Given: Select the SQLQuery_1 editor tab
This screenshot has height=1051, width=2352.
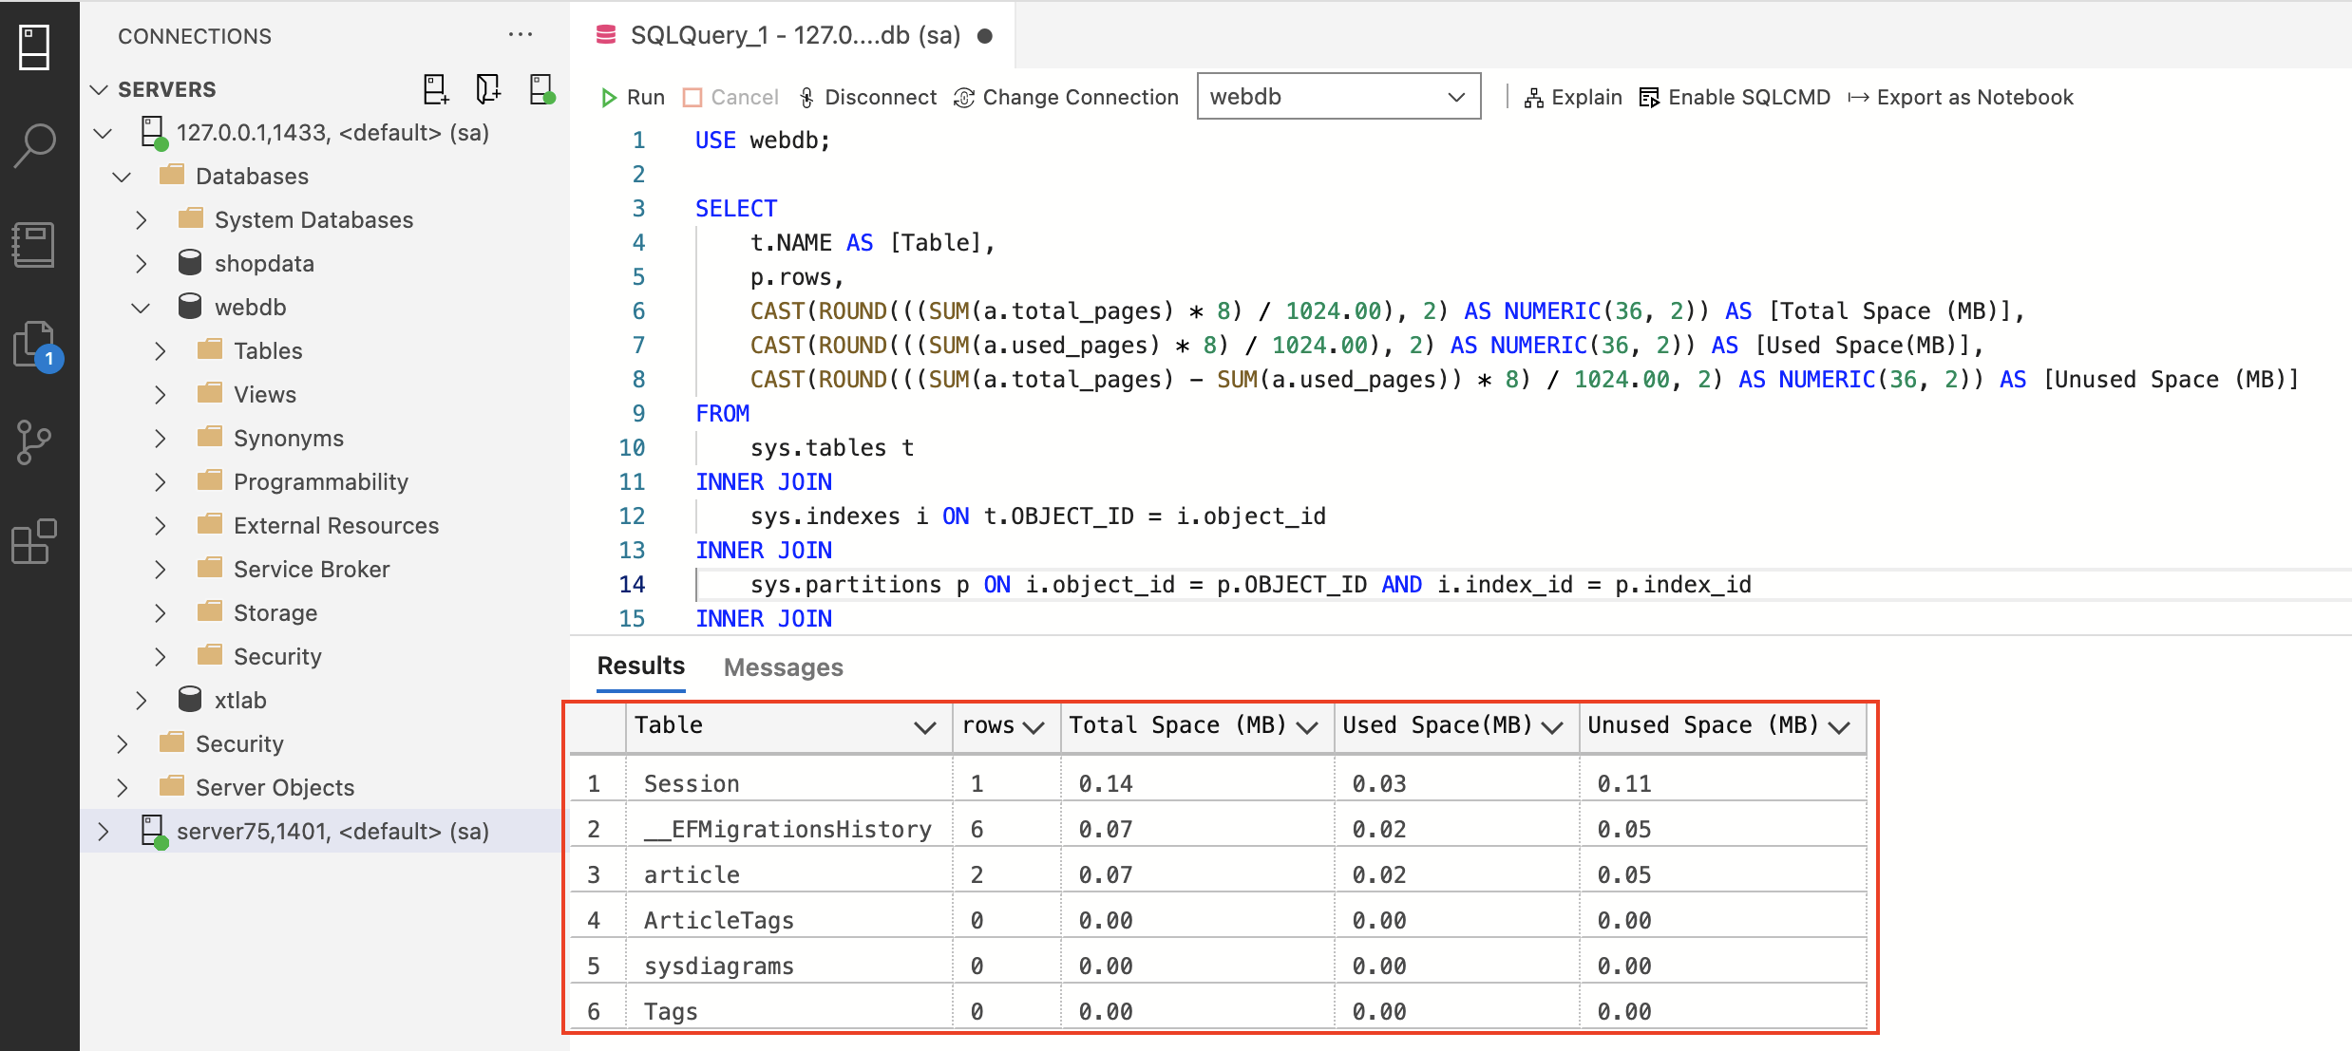Looking at the screenshot, I should click(794, 36).
